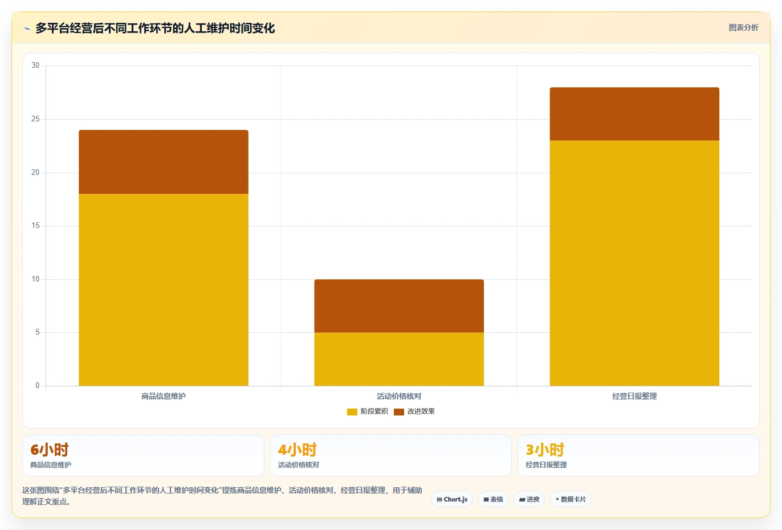
Task: Click the 图表分析 label in header
Action: pyautogui.click(x=743, y=27)
